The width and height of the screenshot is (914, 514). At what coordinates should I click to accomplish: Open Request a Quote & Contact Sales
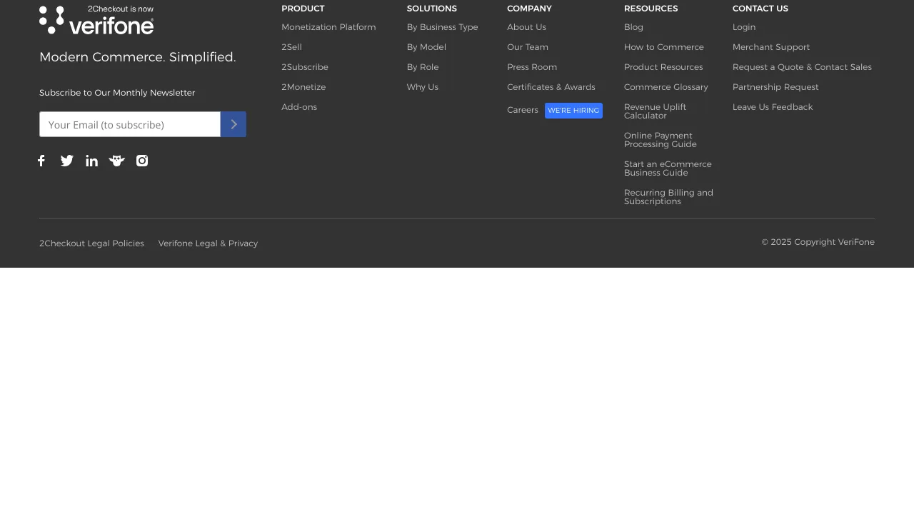coord(802,67)
